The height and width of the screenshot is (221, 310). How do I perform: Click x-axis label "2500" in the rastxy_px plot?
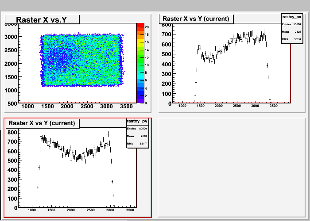(237, 106)
